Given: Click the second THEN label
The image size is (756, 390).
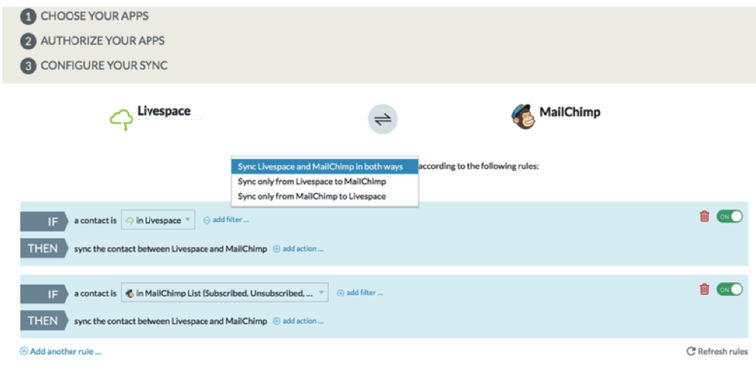Looking at the screenshot, I should pos(44,321).
